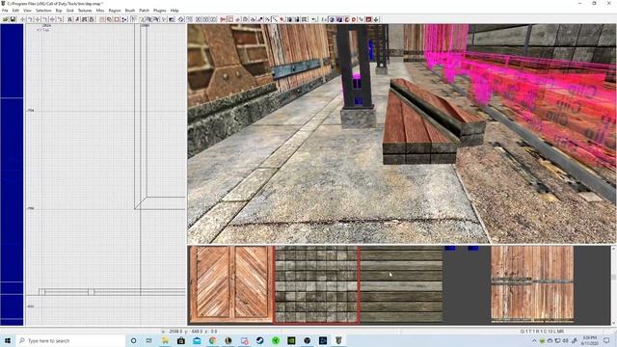Click the Type here to search box
The height and width of the screenshot is (347, 617).
70,340
